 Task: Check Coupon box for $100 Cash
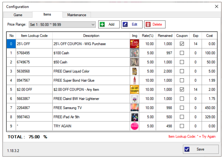tap(182, 53)
